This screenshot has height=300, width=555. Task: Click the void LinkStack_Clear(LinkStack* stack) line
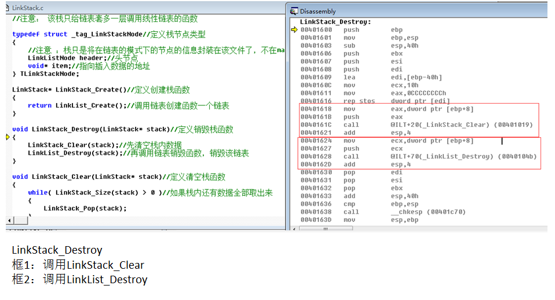coord(119,177)
